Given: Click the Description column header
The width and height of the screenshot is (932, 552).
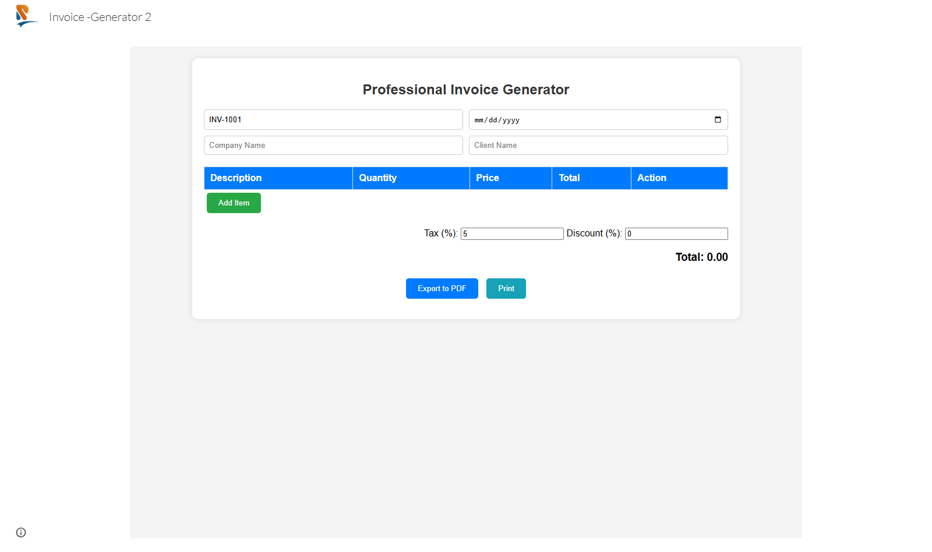Looking at the screenshot, I should (x=278, y=178).
